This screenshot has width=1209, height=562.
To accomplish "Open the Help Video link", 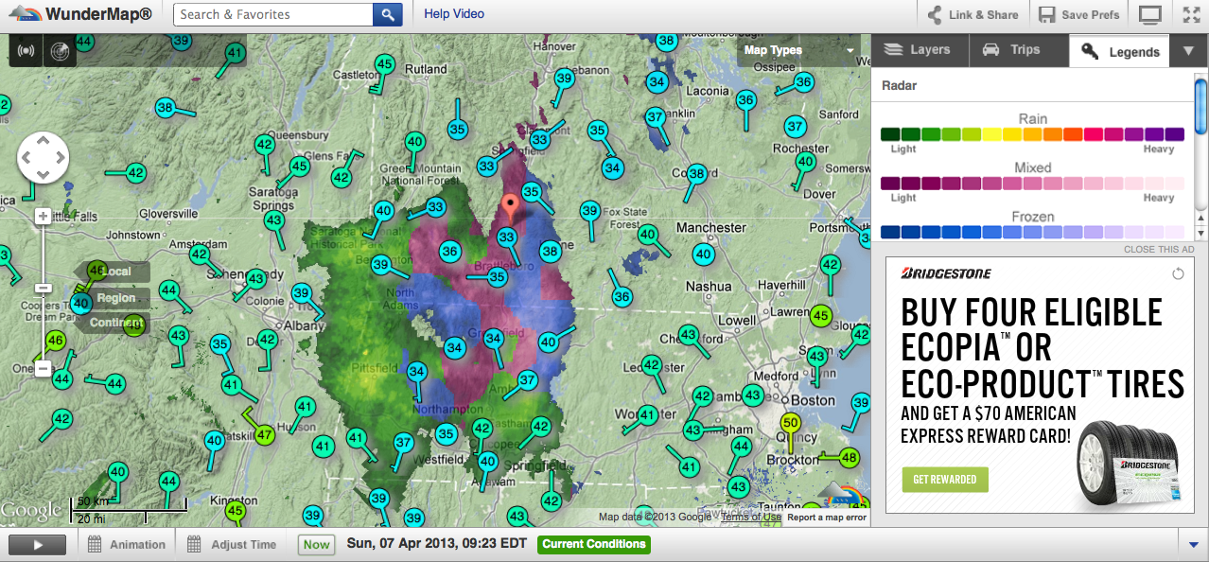I will pos(454,14).
